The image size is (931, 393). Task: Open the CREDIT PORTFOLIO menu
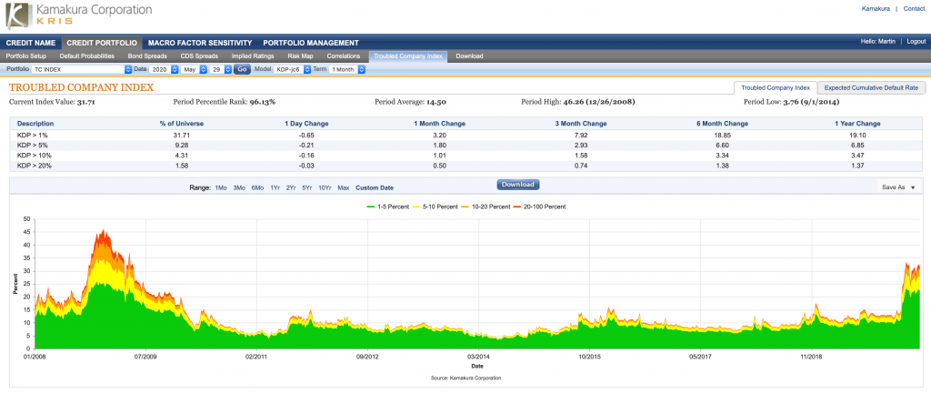point(102,43)
